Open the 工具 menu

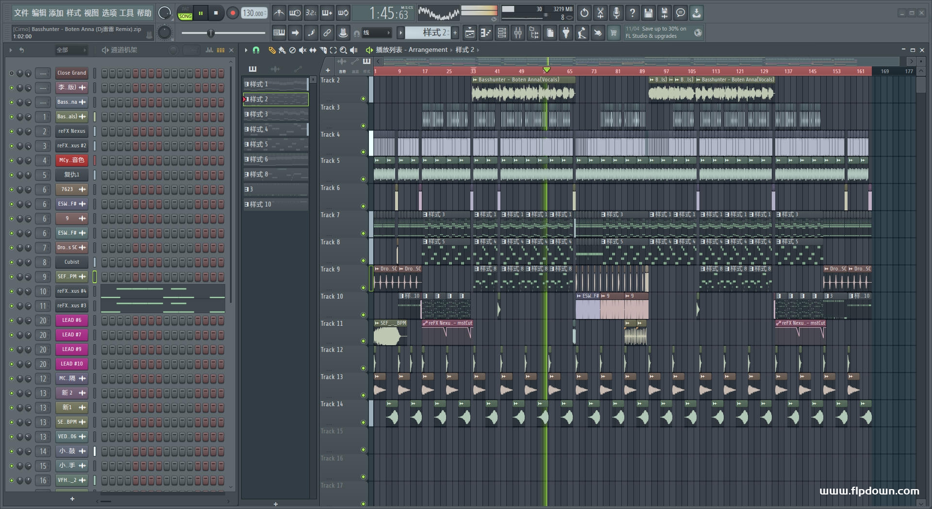126,13
